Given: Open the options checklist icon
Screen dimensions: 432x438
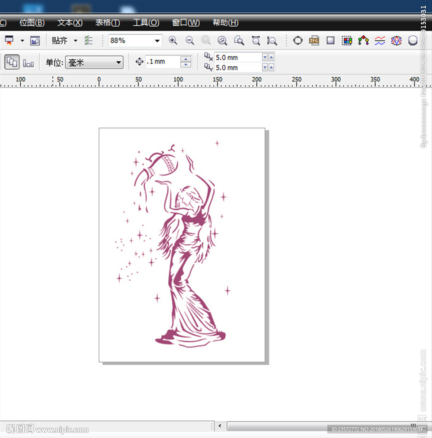Looking at the screenshot, I should tap(88, 41).
